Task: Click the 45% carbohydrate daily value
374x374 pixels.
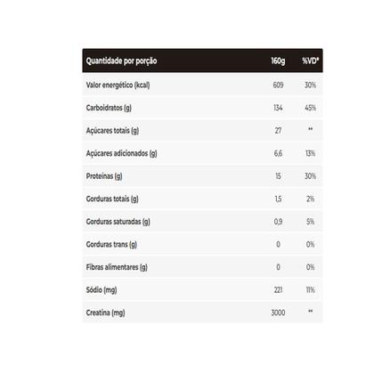Action: point(310,108)
